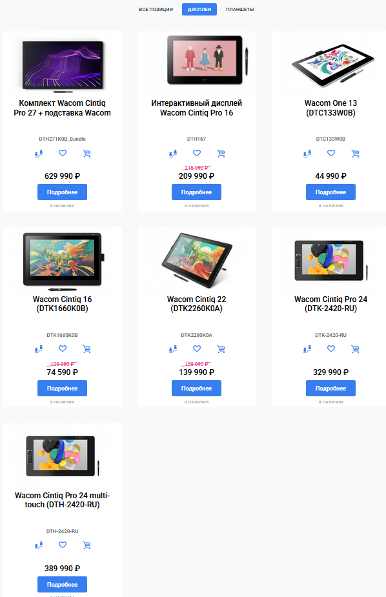Compare icon for Wacom Cintiq 22

[x=173, y=349]
